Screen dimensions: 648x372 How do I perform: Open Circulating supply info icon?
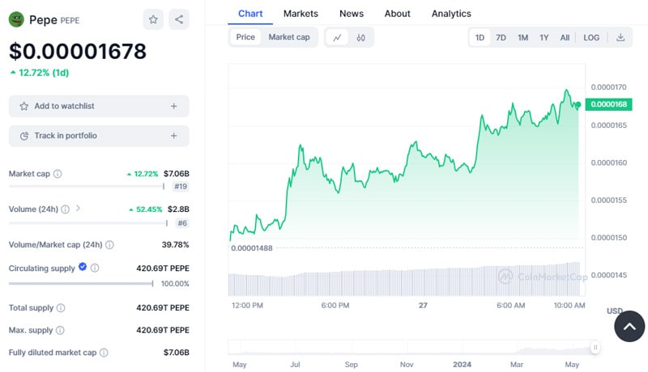(x=95, y=268)
